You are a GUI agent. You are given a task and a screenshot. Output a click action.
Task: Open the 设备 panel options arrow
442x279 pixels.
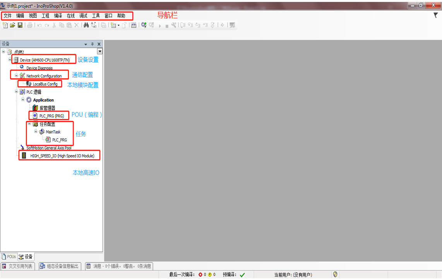86,44
